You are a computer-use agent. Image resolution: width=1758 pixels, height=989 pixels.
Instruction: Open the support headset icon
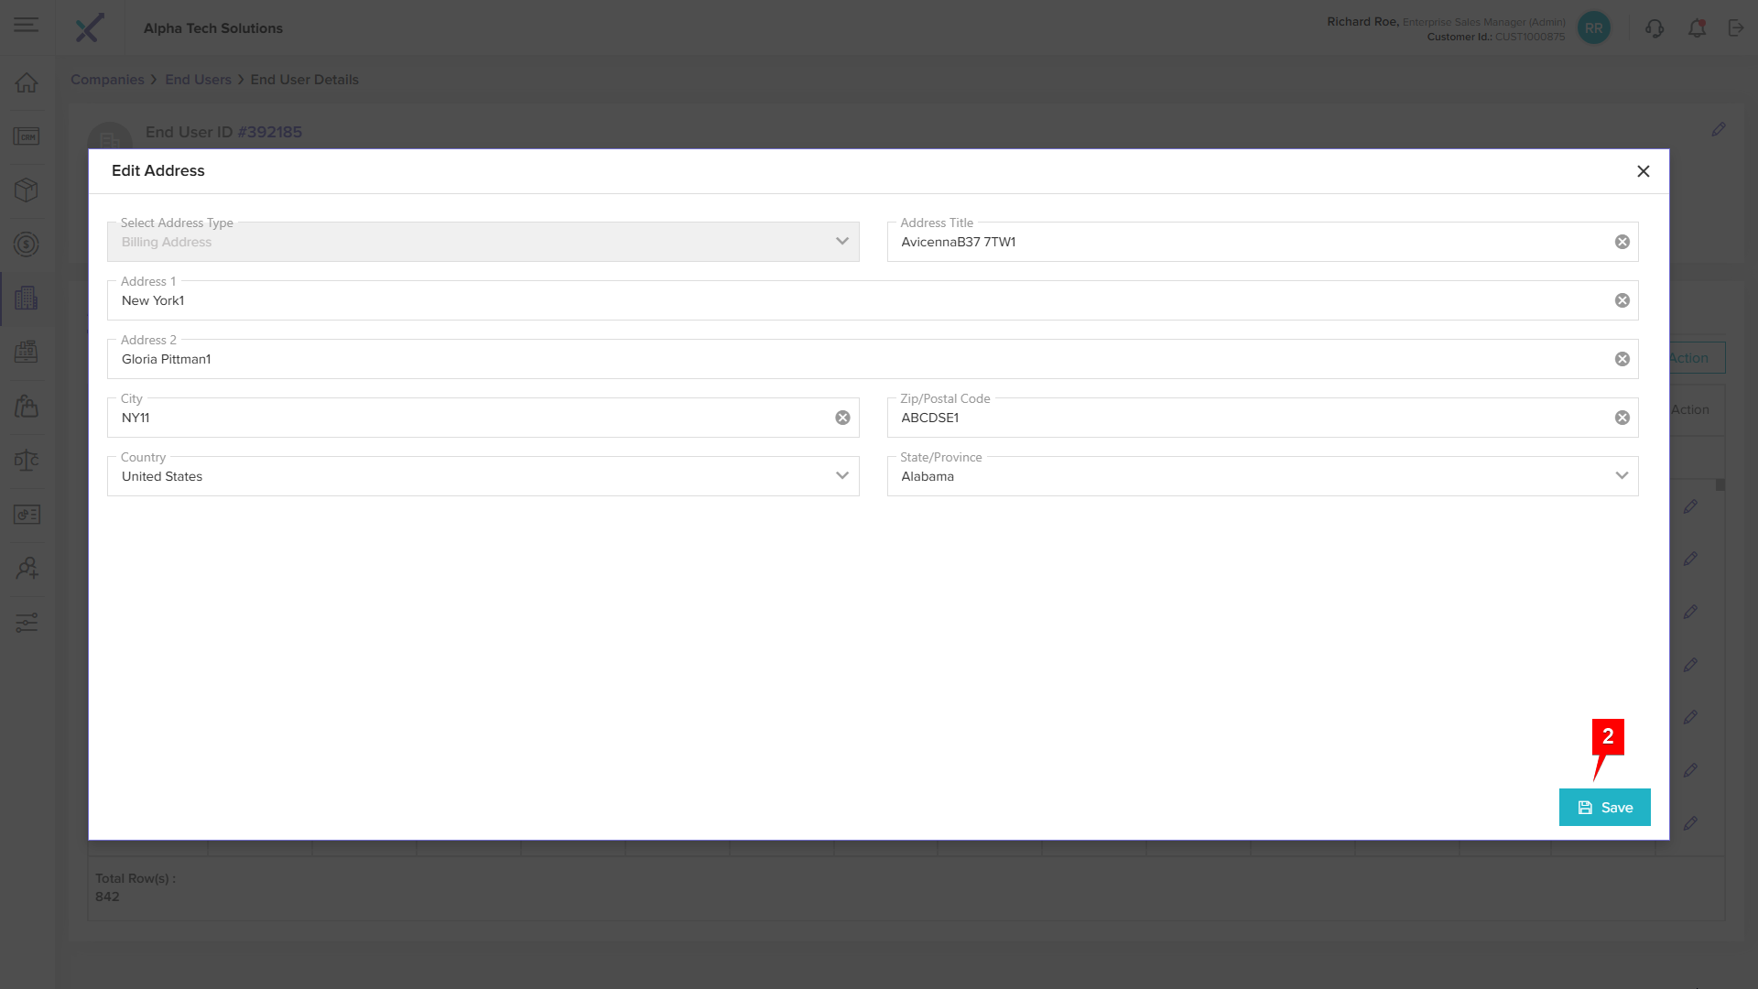pyautogui.click(x=1654, y=28)
